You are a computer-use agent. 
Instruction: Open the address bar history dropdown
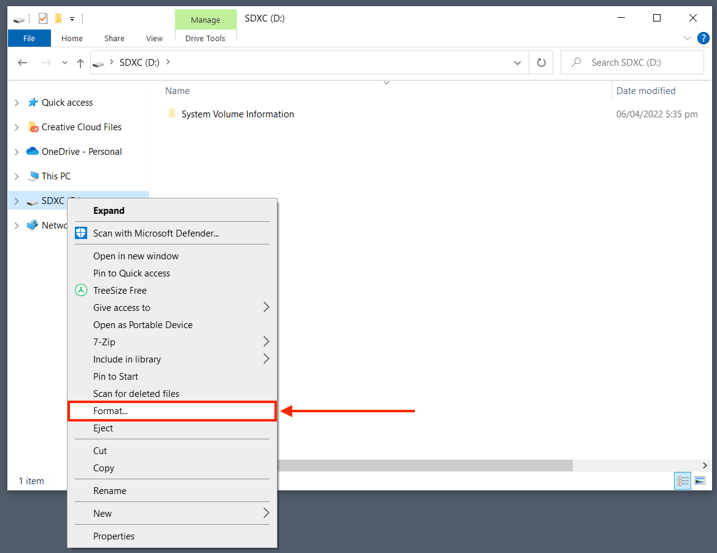(517, 63)
